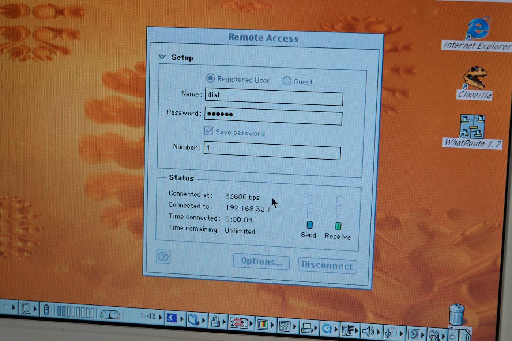Select the Guest radio button
The height and width of the screenshot is (341, 512).
[x=287, y=81]
